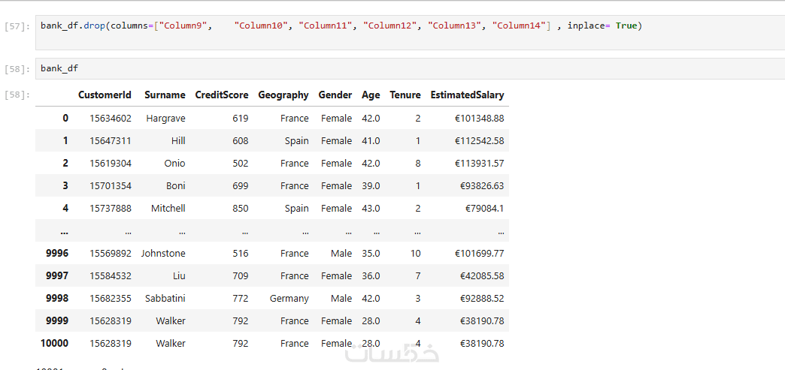Image resolution: width=785 pixels, height=370 pixels.
Task: Select the Germany geography cell
Action: click(289, 298)
